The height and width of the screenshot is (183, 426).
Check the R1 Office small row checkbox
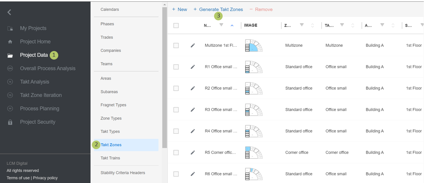[176, 67]
